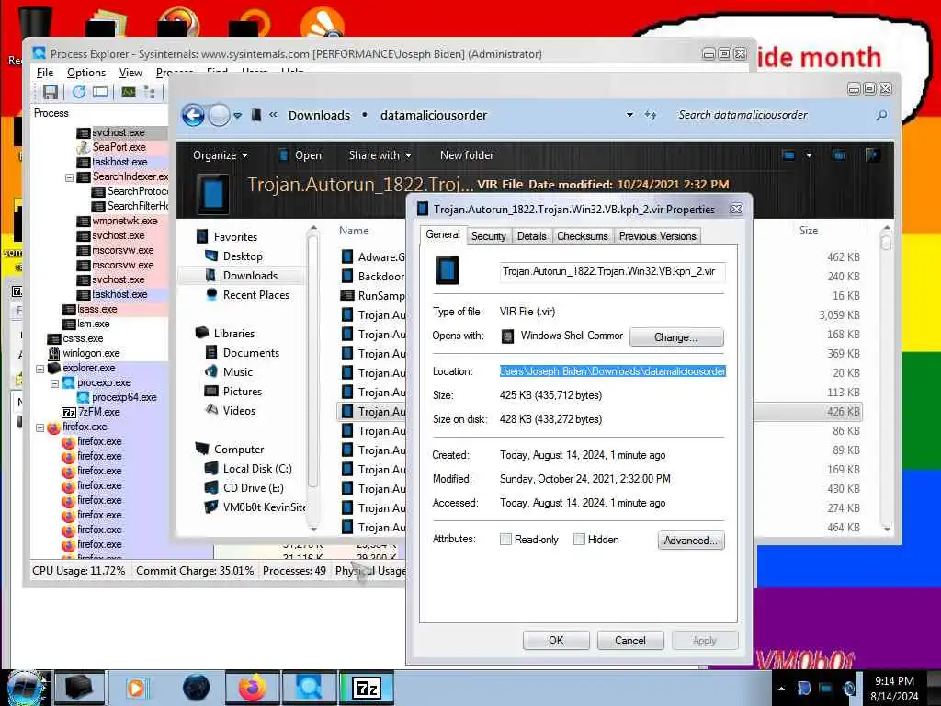941x706 pixels.
Task: Collapse the SearchIndexer.exe process tree
Action: point(69,177)
